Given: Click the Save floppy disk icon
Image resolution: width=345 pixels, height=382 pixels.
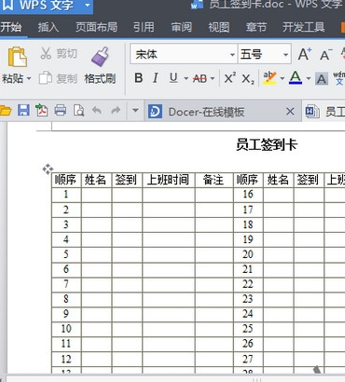Looking at the screenshot, I should point(23,110).
